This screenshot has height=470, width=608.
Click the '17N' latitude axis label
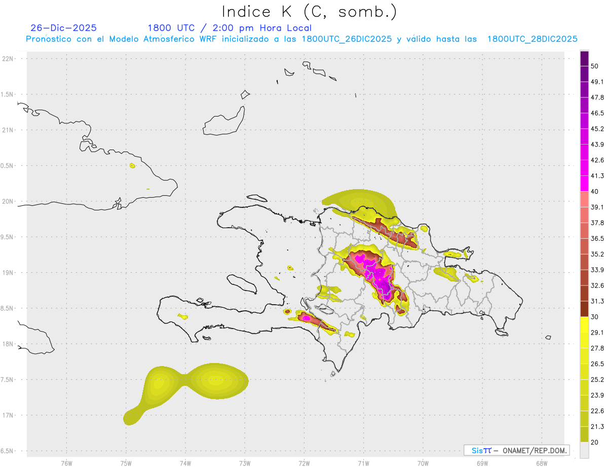8,415
